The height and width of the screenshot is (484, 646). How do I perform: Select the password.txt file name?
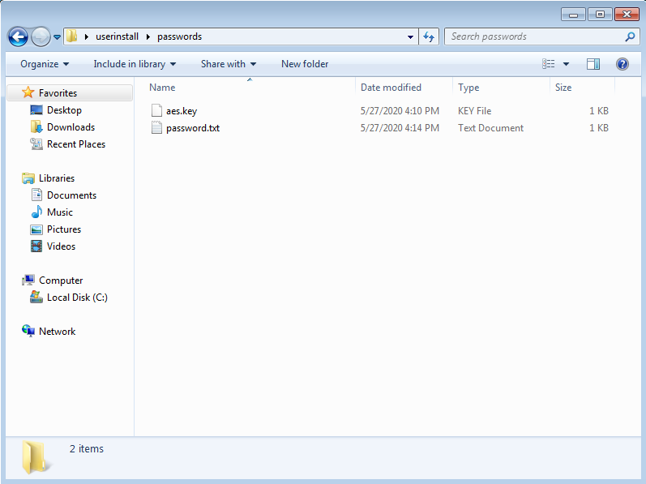193,128
